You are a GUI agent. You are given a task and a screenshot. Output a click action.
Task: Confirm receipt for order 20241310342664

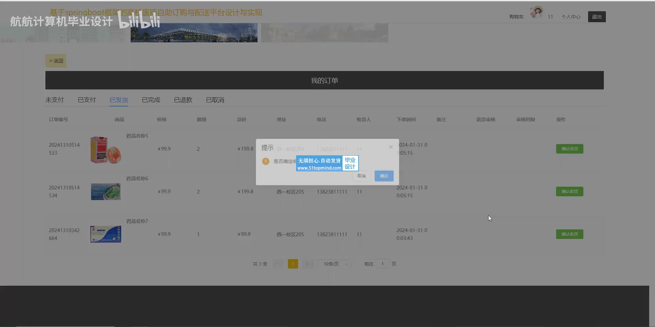569,234
